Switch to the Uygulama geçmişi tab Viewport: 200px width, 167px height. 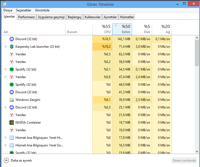[x=51, y=17]
